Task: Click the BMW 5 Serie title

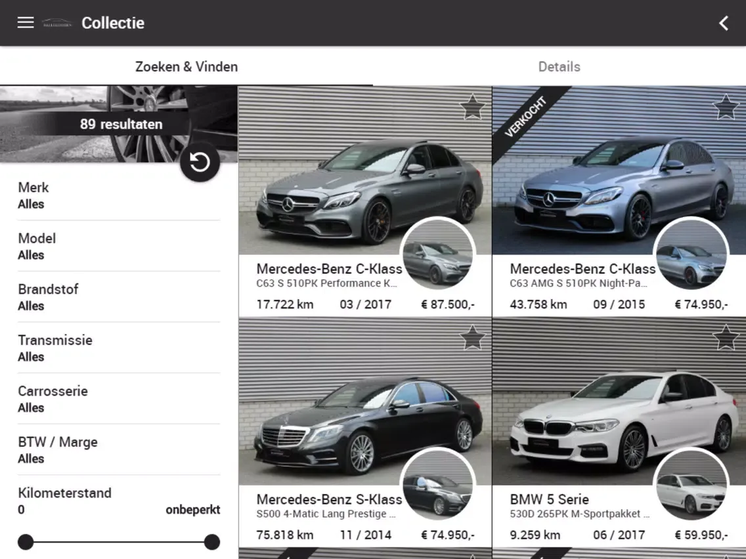Action: pyautogui.click(x=550, y=499)
